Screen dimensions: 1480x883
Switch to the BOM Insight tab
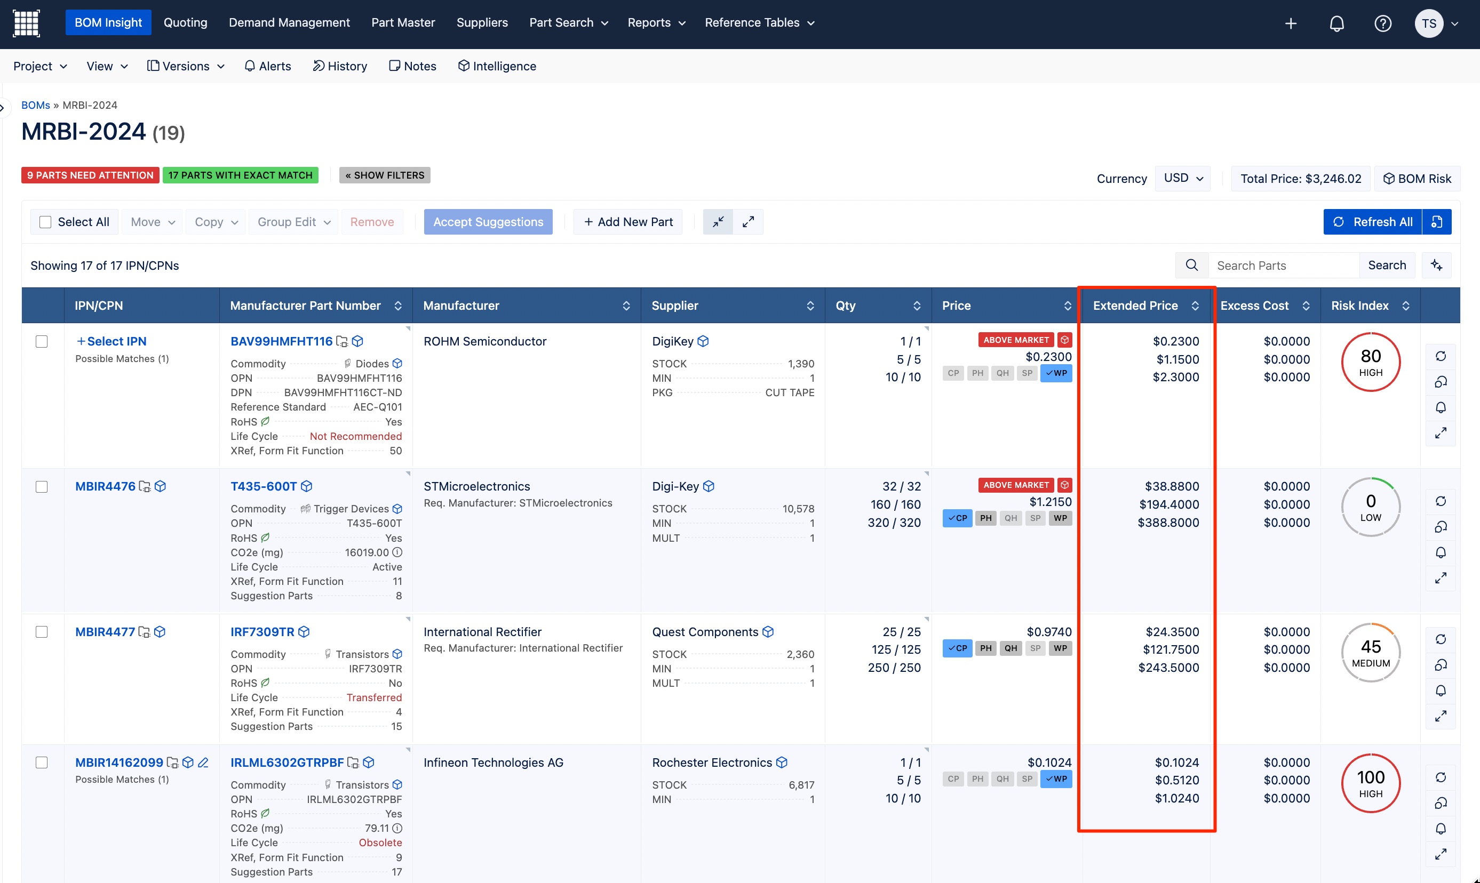point(108,22)
